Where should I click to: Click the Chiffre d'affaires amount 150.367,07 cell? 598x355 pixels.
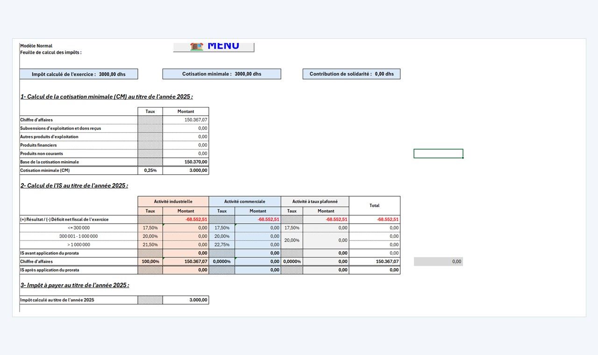tap(186, 120)
